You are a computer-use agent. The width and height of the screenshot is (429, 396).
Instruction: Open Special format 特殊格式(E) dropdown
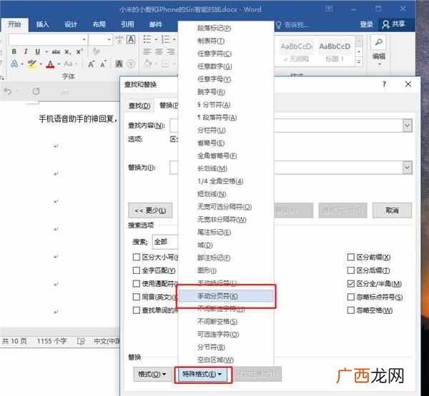[202, 374]
